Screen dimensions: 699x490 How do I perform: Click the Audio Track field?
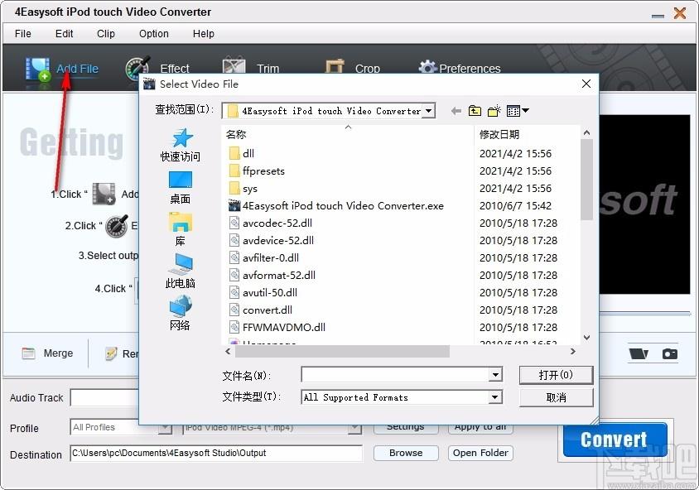105,398
